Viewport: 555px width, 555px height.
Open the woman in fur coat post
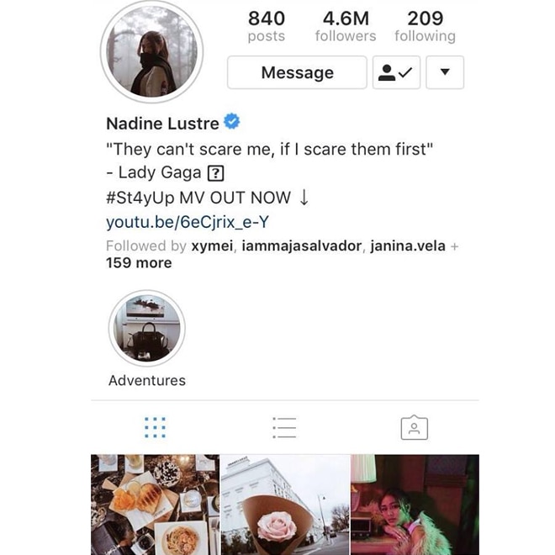pos(415,505)
